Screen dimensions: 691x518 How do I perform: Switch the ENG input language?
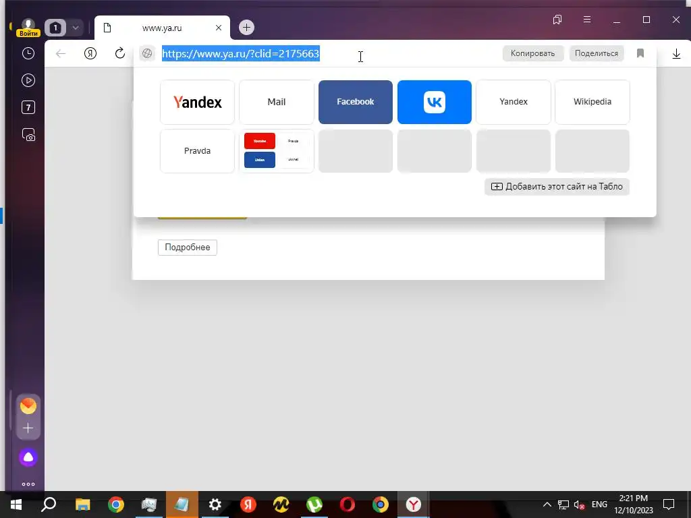599,505
